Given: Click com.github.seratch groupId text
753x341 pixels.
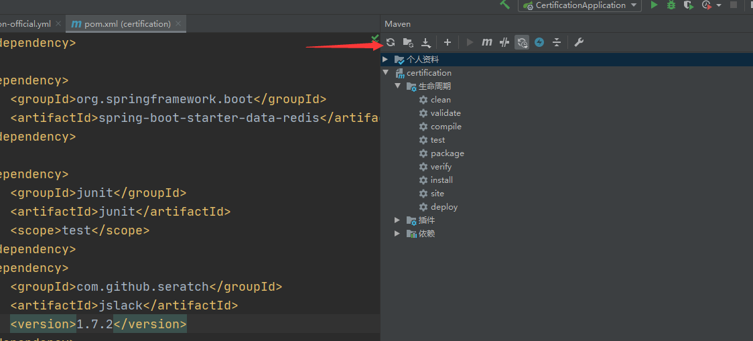Looking at the screenshot, I should pyautogui.click(x=143, y=287).
